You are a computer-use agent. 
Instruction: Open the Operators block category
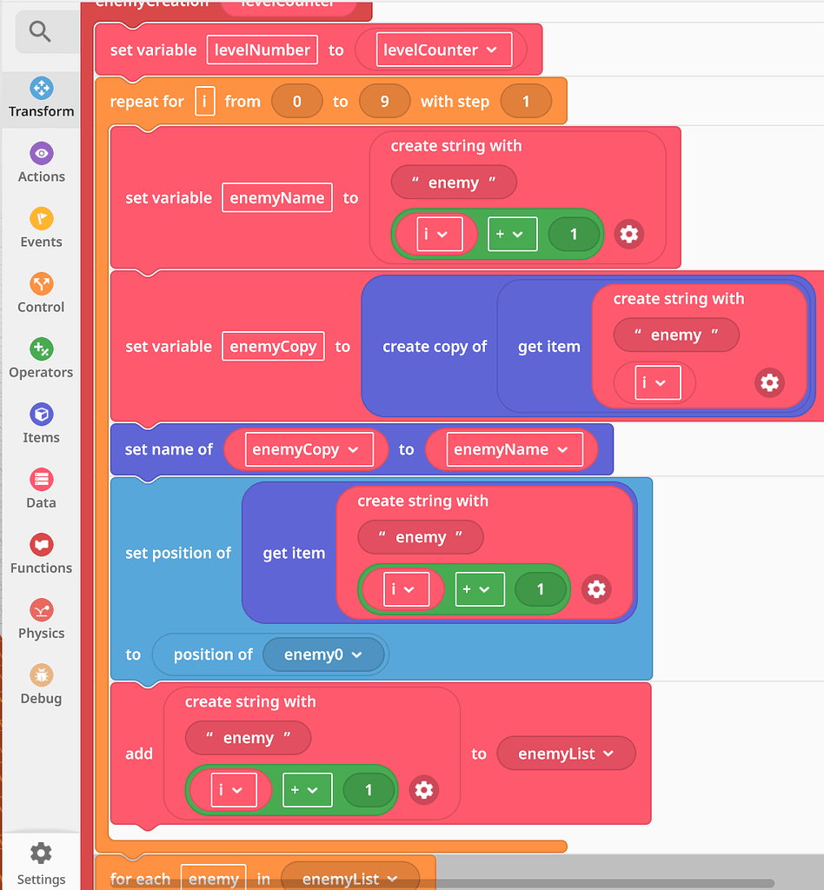coord(40,359)
